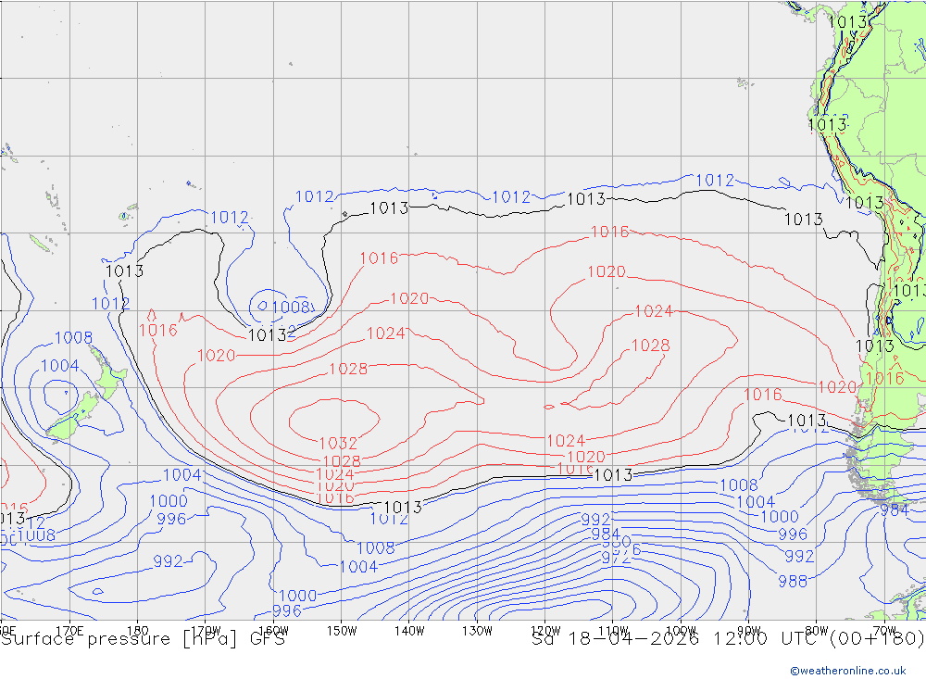Click the 972 isobar label
This screenshot has height=679, width=926.
click(x=616, y=558)
